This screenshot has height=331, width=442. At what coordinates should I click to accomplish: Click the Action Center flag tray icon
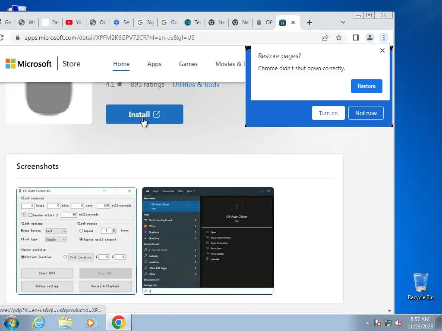tap(377, 323)
